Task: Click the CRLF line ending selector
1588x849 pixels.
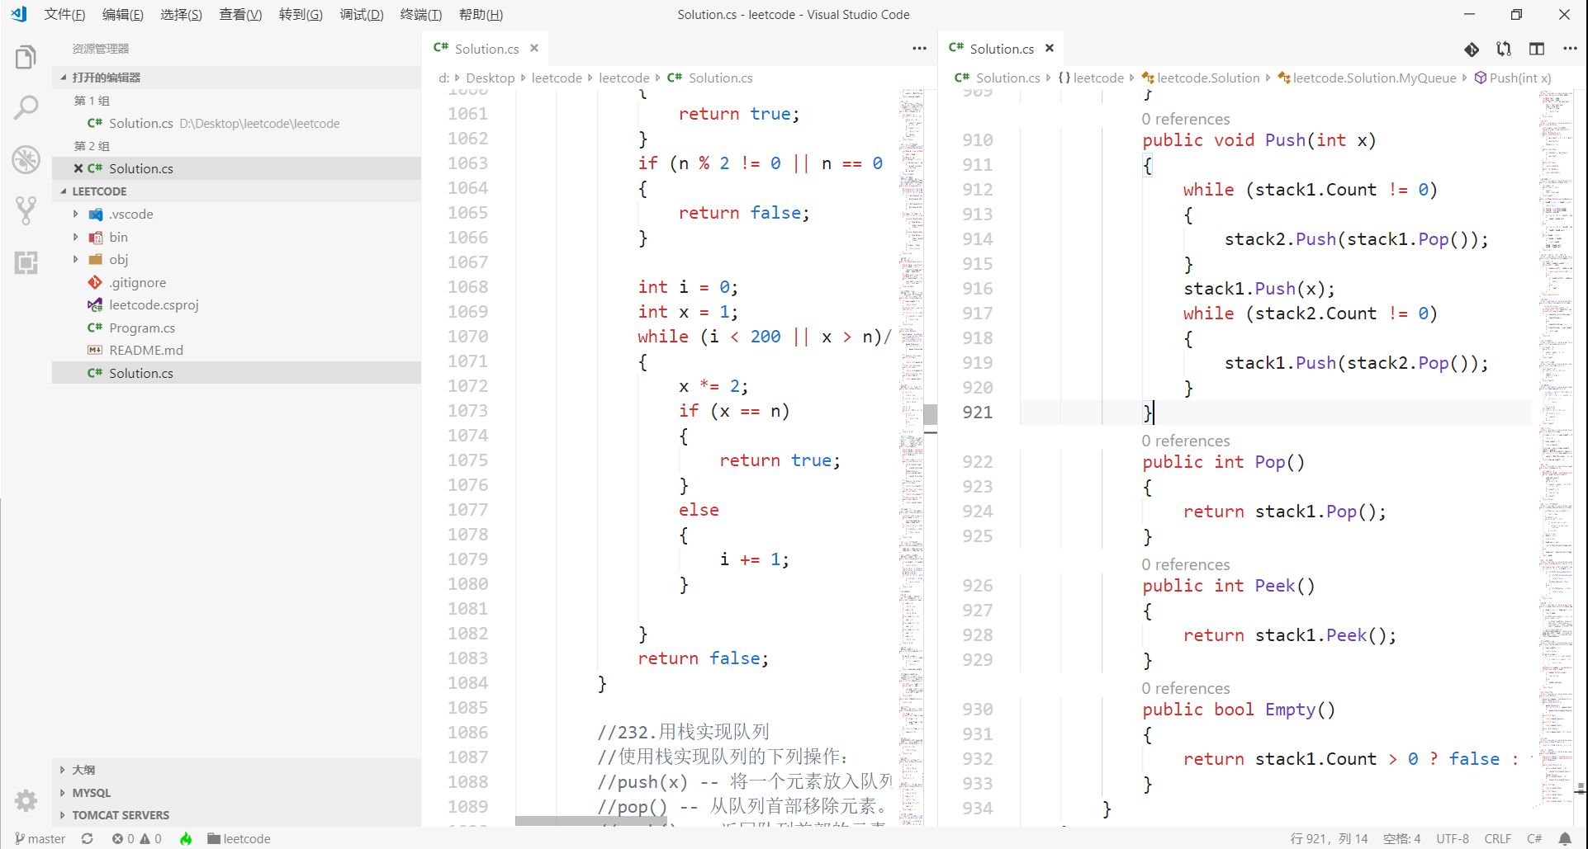Action: 1497,838
